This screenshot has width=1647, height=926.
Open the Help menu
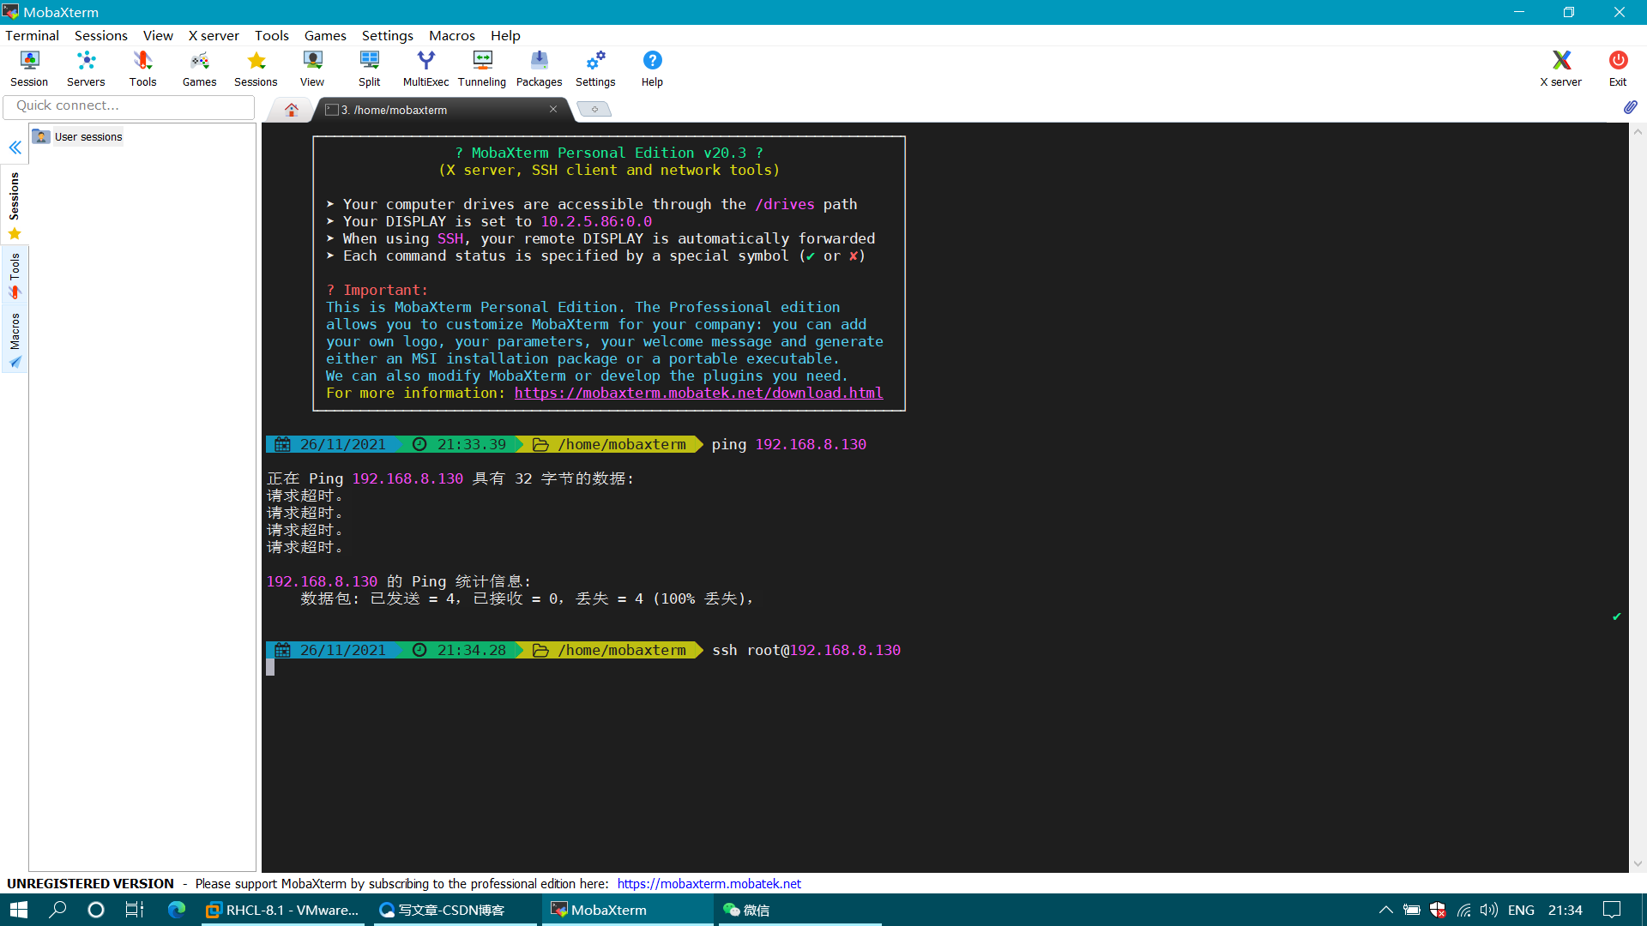[505, 35]
